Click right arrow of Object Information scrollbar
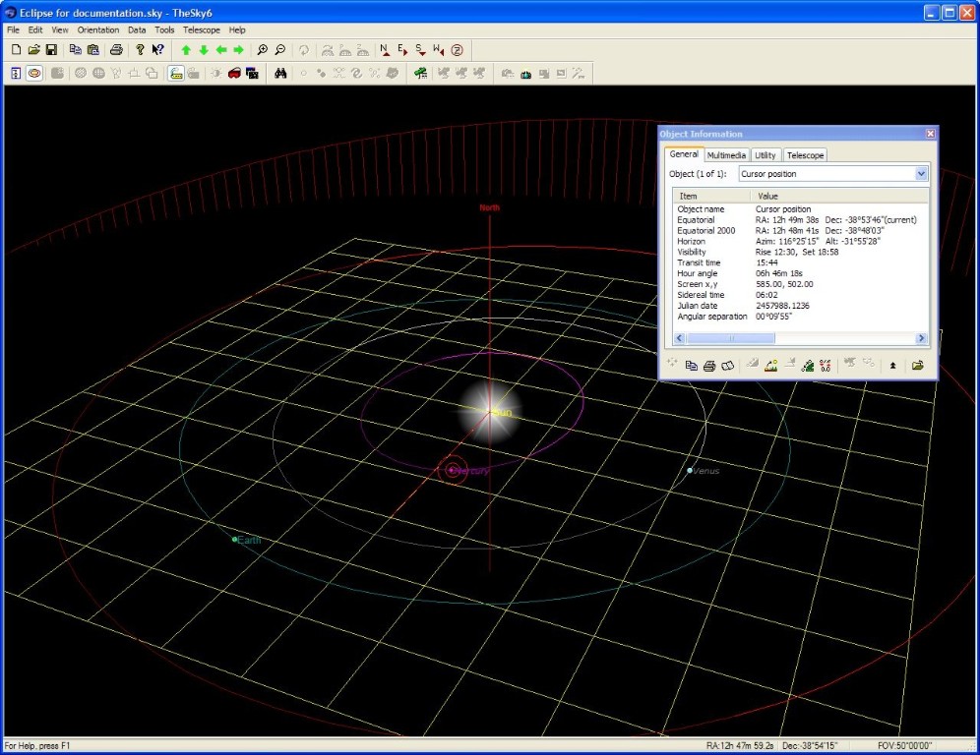Viewport: 980px width, 755px height. [921, 338]
